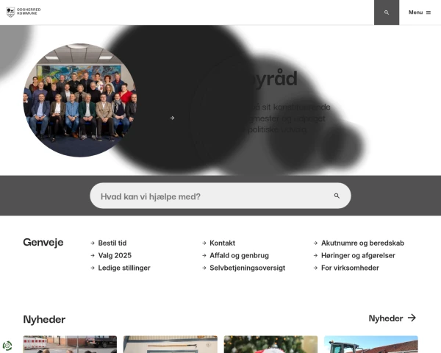Click the group photo of the byråd
This screenshot has width=441, height=353.
coord(80,100)
